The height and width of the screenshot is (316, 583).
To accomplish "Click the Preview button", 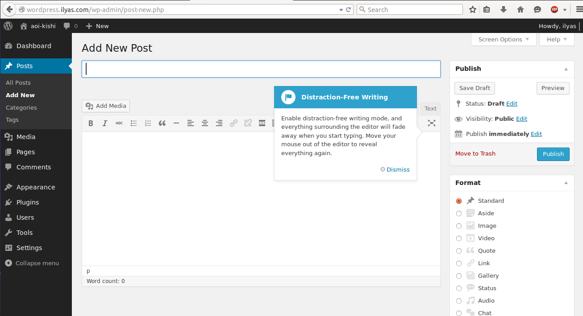I will [x=553, y=88].
